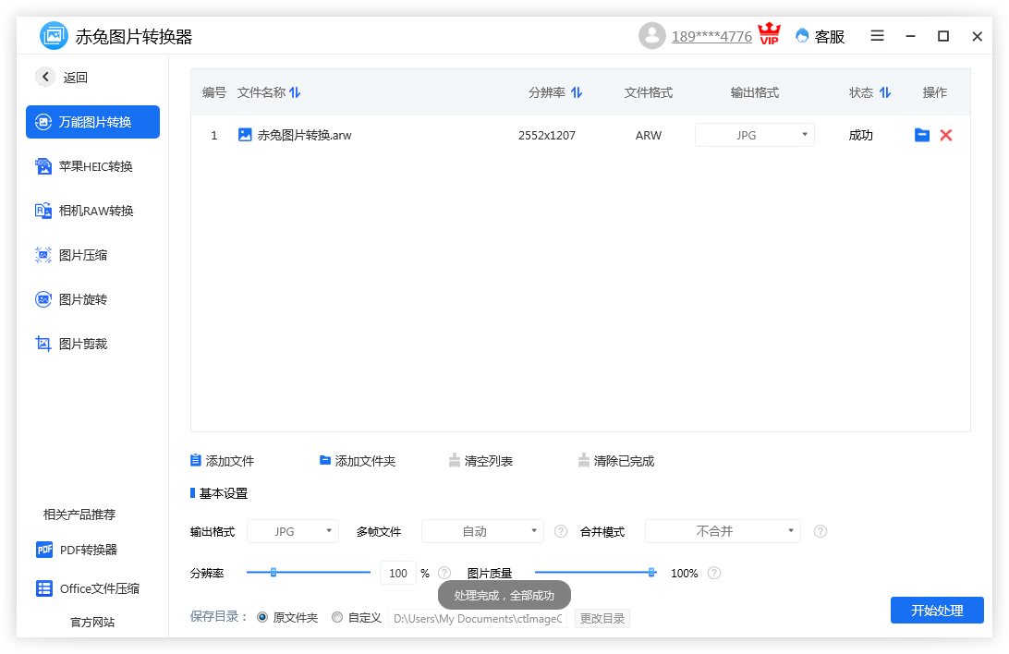
Task: Open the PDF转换器 recommended product
Action: (x=77, y=550)
